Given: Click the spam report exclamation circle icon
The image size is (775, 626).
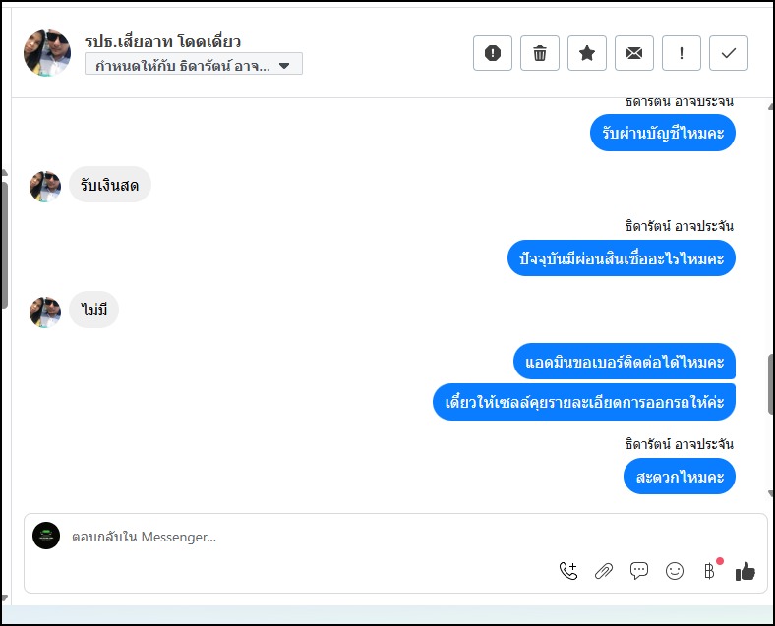Looking at the screenshot, I should [x=493, y=53].
